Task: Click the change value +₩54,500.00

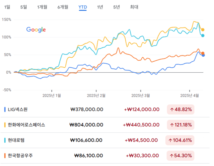Action: (x=141, y=140)
